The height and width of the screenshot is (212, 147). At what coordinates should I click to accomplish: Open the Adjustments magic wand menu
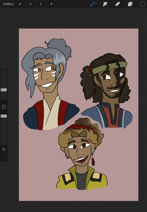point(30,4)
